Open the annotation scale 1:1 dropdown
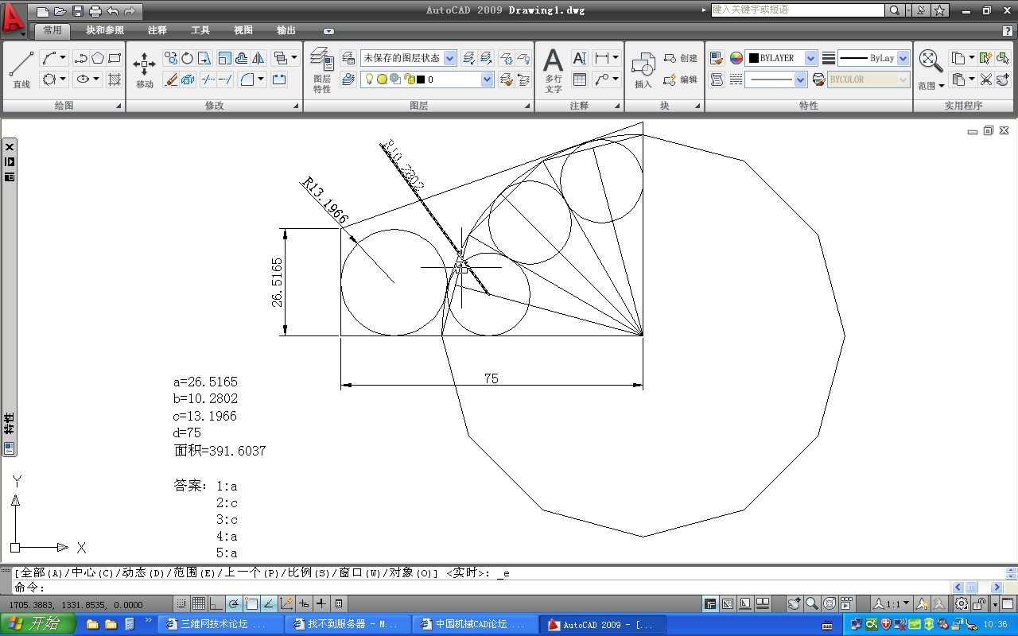 pos(892,604)
